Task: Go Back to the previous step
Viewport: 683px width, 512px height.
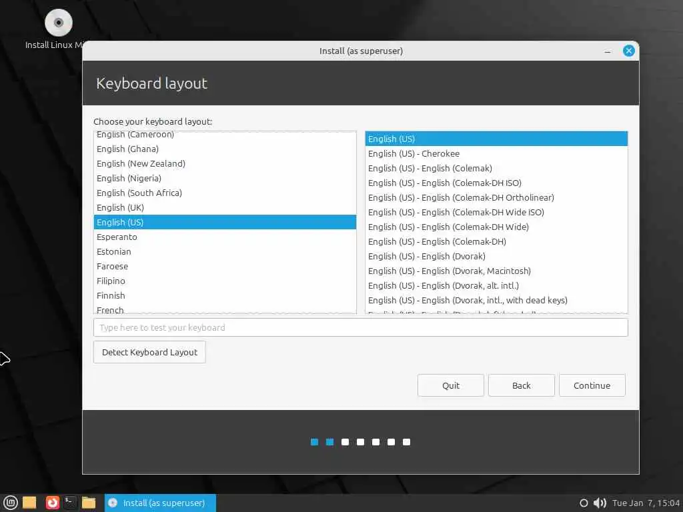Action: (x=522, y=385)
